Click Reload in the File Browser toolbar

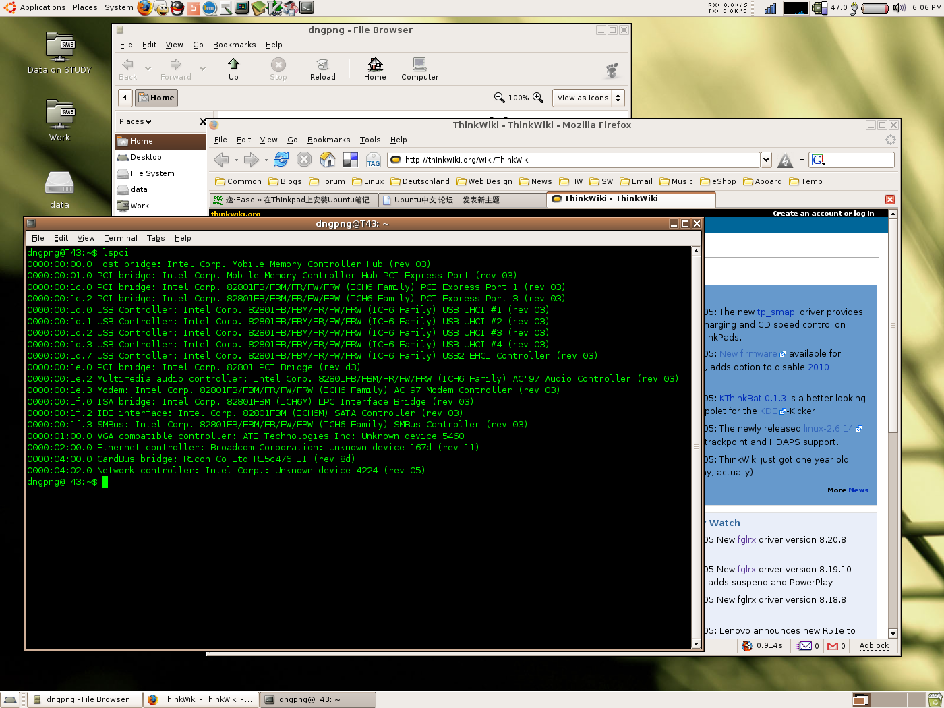(323, 69)
